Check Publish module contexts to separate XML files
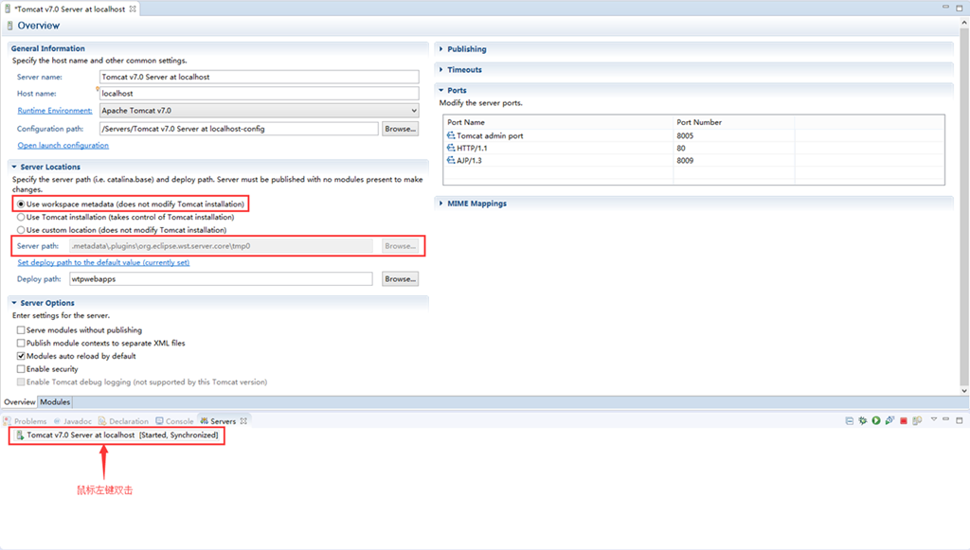This screenshot has width=970, height=550. [21, 343]
